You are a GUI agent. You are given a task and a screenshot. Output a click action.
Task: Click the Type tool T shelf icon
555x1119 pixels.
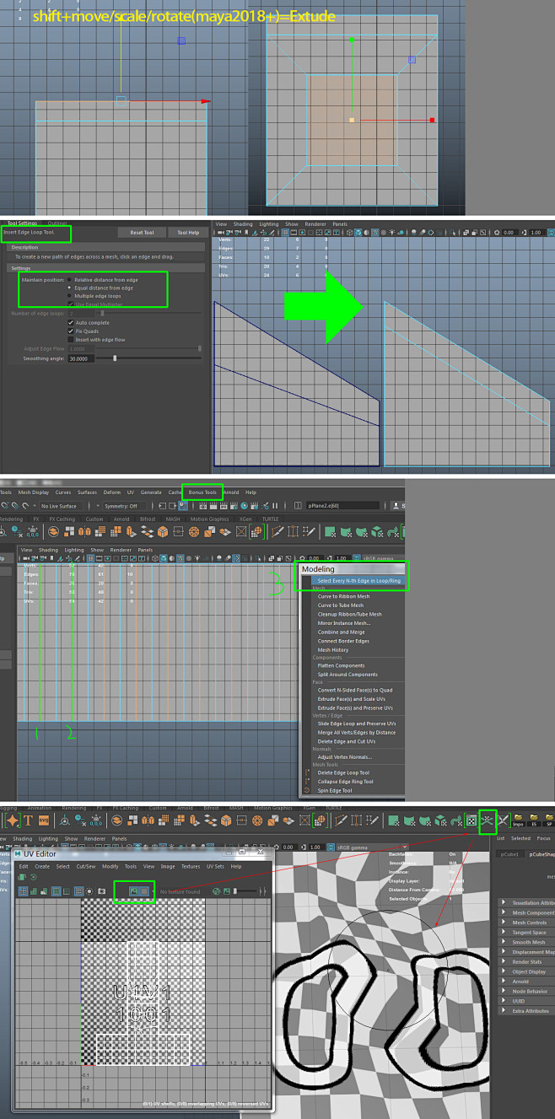pyautogui.click(x=28, y=820)
